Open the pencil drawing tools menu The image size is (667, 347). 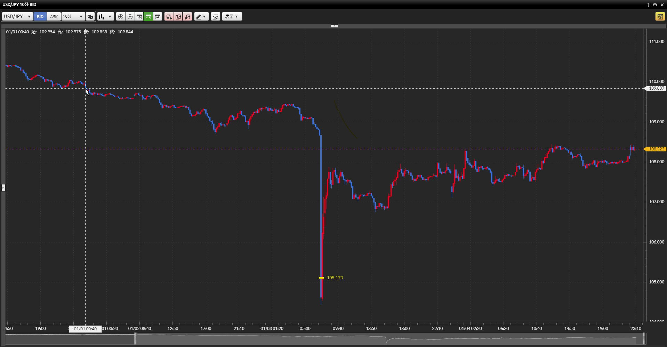pos(201,17)
